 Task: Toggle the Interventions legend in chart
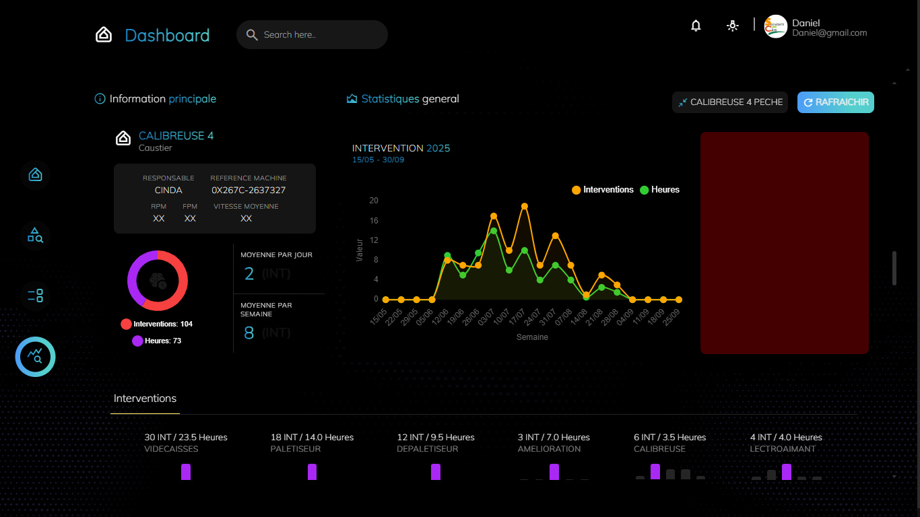(603, 190)
